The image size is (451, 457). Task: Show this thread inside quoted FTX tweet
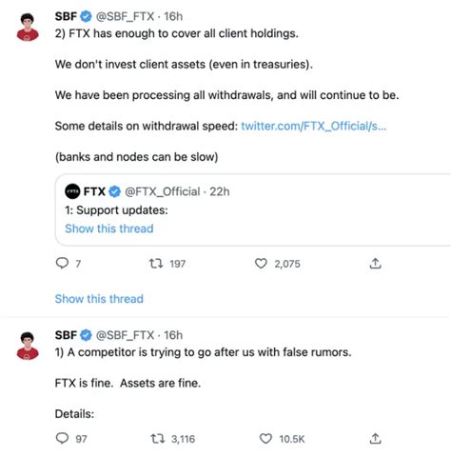point(109,228)
